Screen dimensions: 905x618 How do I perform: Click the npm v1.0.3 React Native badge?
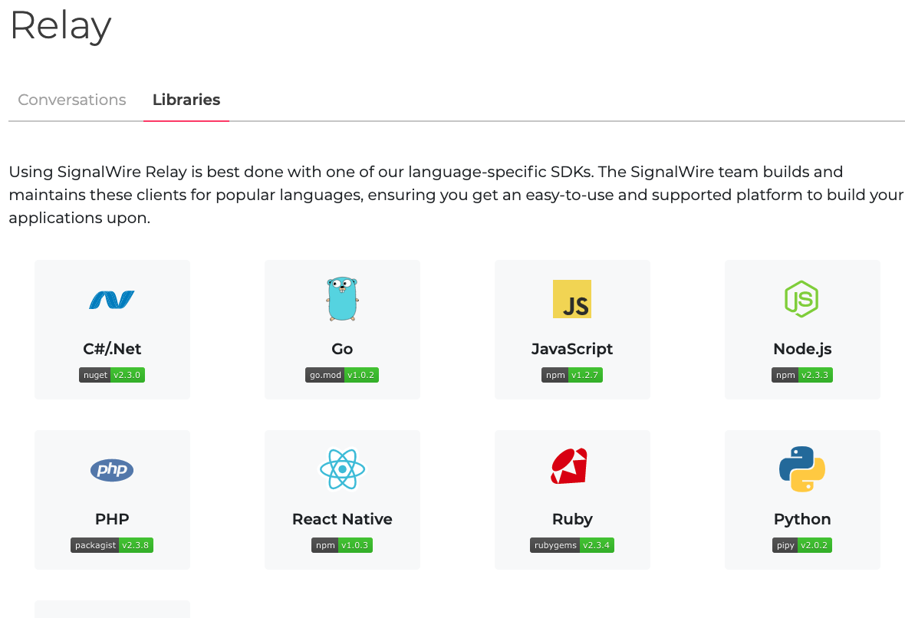[x=342, y=545]
